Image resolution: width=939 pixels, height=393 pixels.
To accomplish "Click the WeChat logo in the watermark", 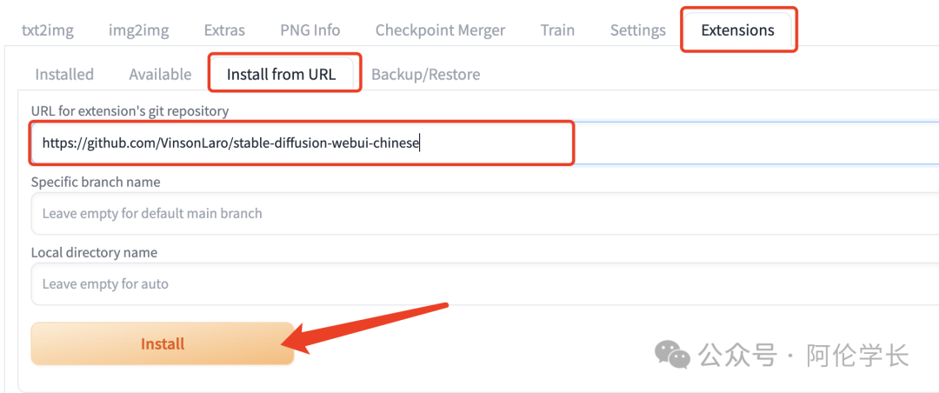I will [x=672, y=353].
